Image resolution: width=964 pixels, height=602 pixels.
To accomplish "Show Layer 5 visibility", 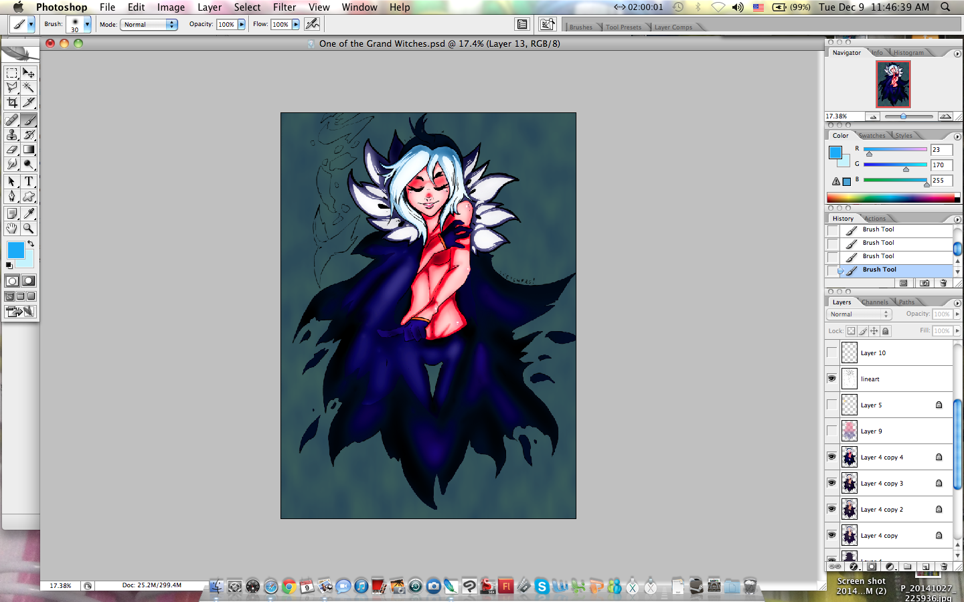I will (x=832, y=405).
